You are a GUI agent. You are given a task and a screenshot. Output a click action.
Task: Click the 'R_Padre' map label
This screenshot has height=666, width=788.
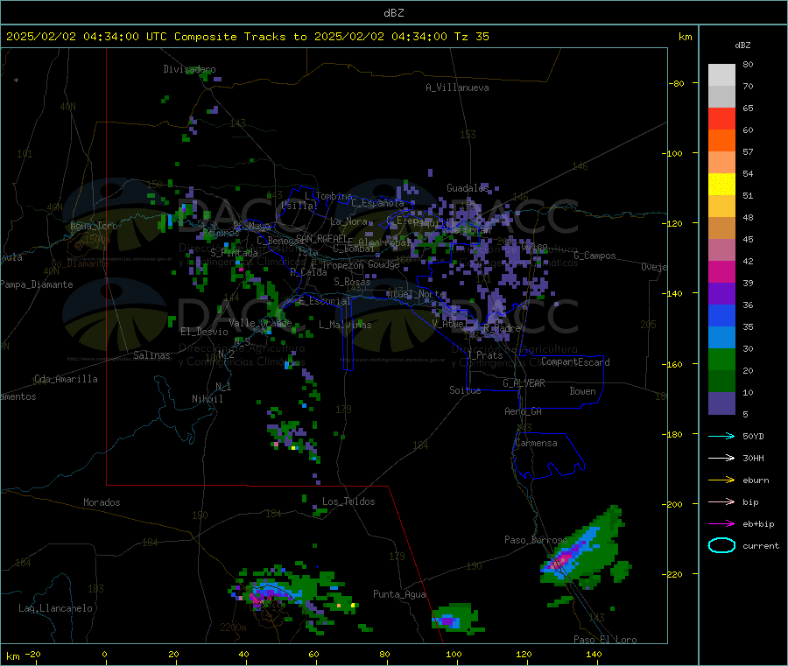(502, 328)
